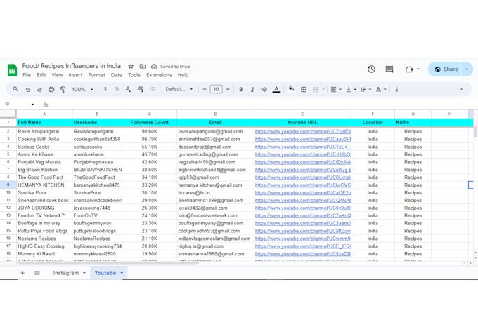This screenshot has height=322, width=478.
Task: Click the print icon in toolbar
Action: [51, 90]
